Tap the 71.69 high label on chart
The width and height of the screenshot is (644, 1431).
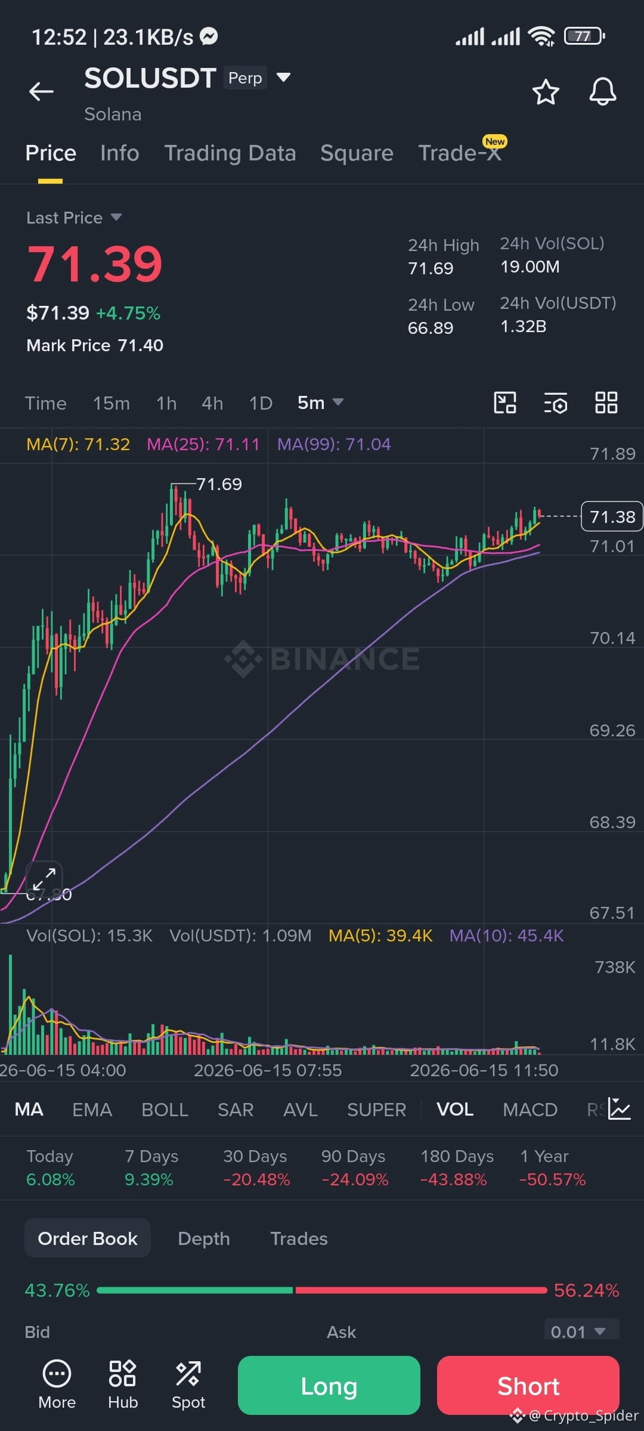tap(219, 484)
